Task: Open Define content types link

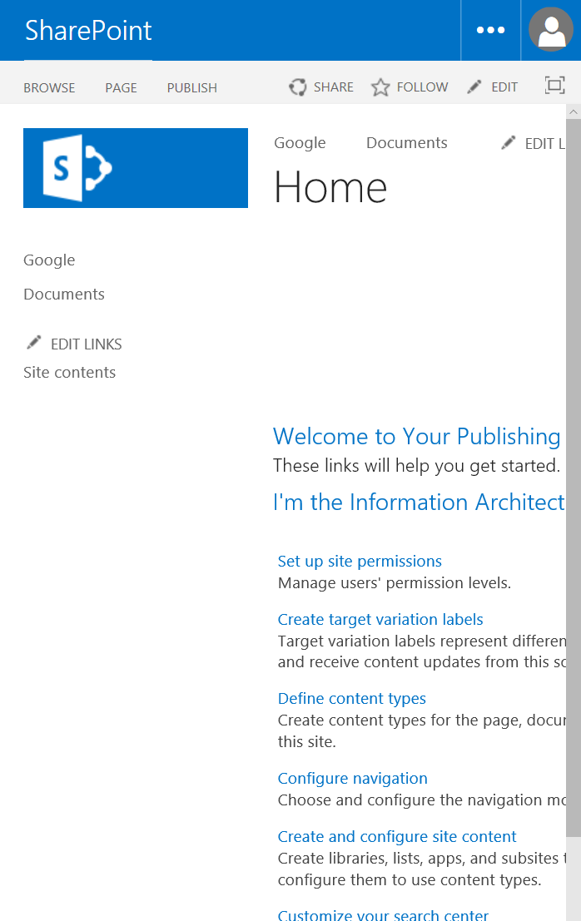Action: [352, 698]
